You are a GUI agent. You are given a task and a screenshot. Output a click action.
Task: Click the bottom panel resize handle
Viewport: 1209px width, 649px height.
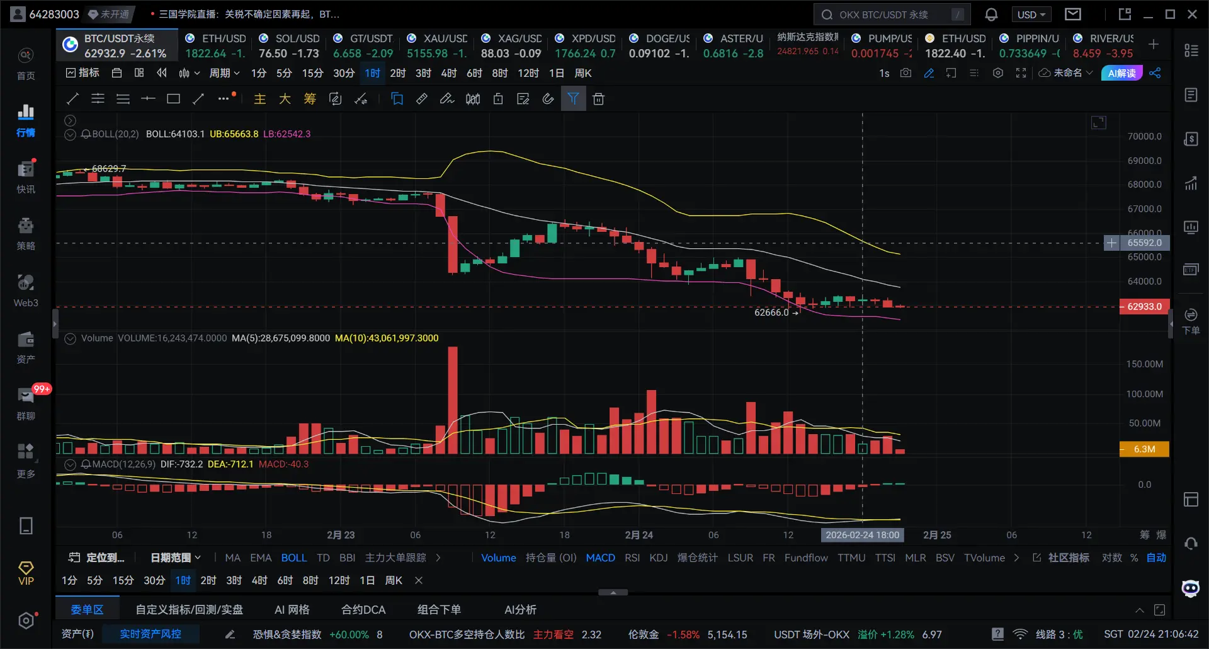[x=613, y=592]
